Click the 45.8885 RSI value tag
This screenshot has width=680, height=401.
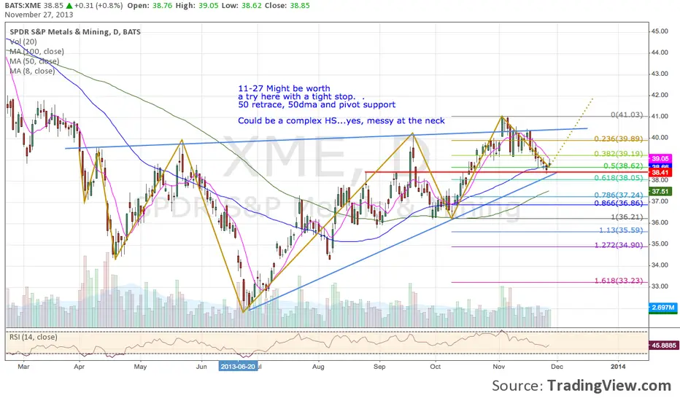tap(663, 346)
